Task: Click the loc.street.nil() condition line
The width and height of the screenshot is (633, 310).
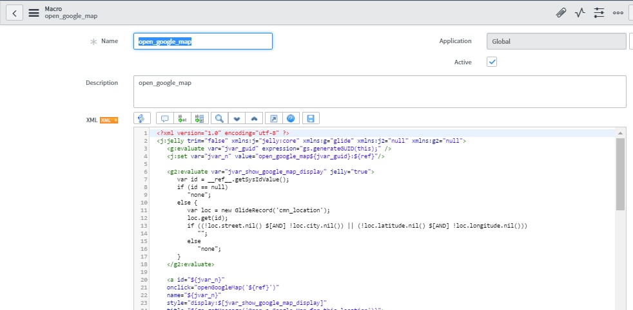Action: pyautogui.click(x=357, y=226)
